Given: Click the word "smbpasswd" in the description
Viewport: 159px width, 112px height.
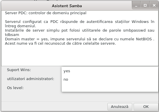Looking at the screenshot, I should [134, 30].
